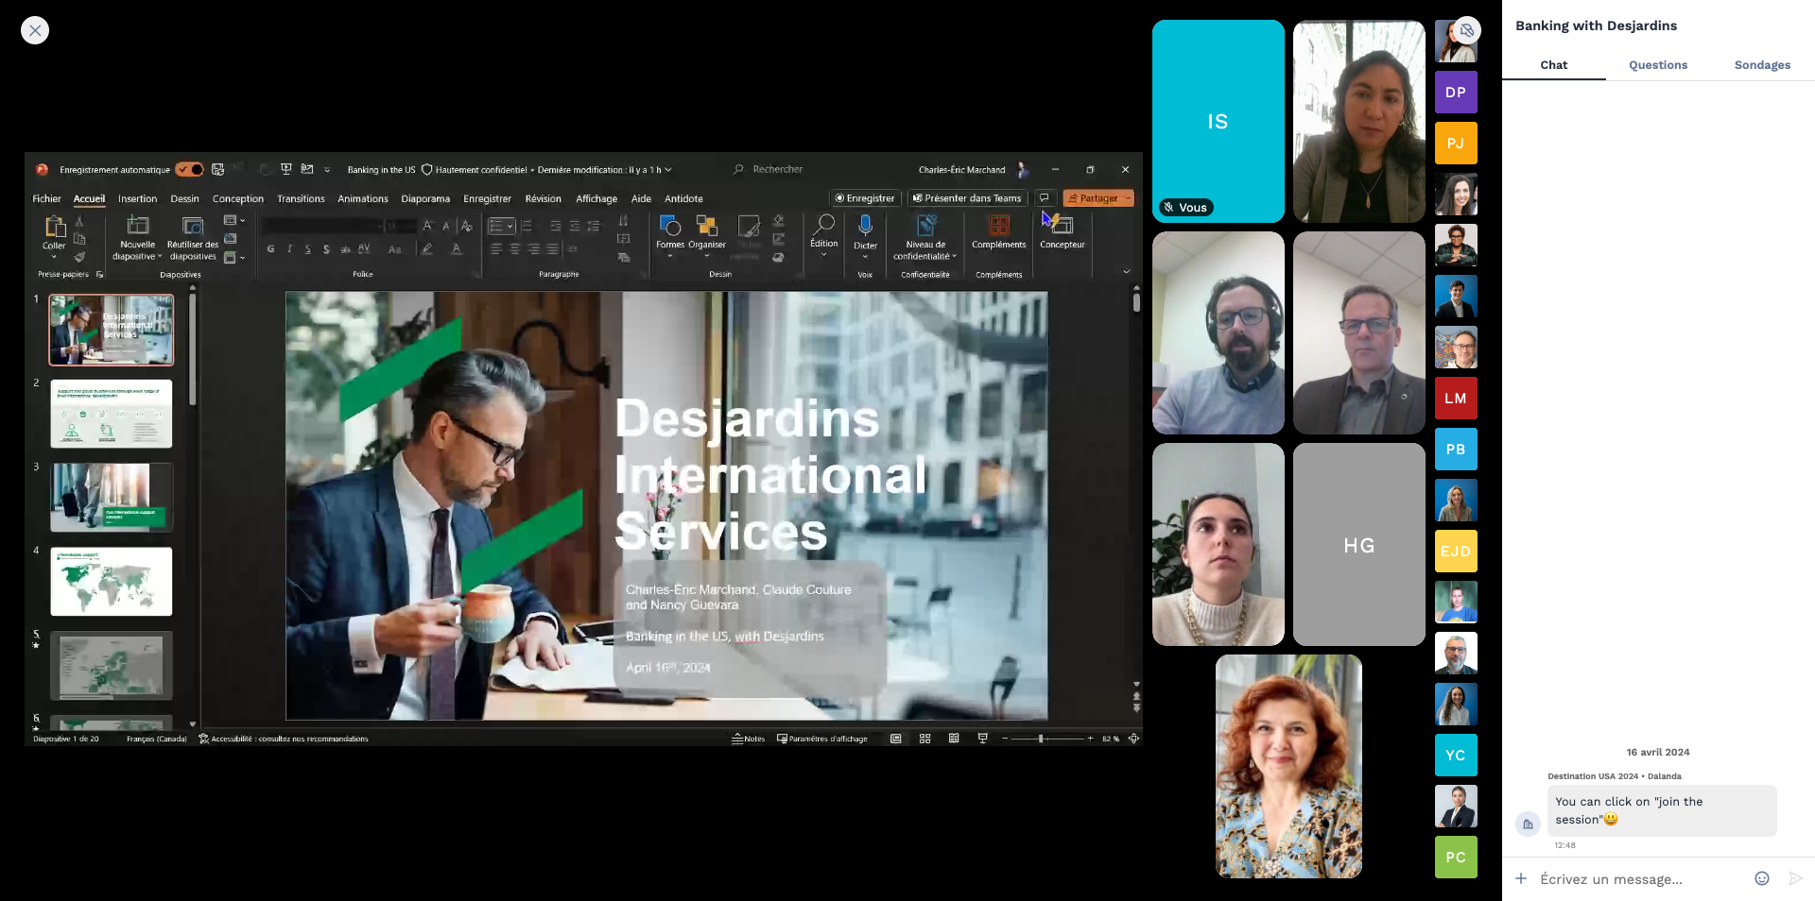Viewport: 1815px width, 901px height.
Task: Toggle the camera-off icon above participants
Action: pyautogui.click(x=1466, y=30)
